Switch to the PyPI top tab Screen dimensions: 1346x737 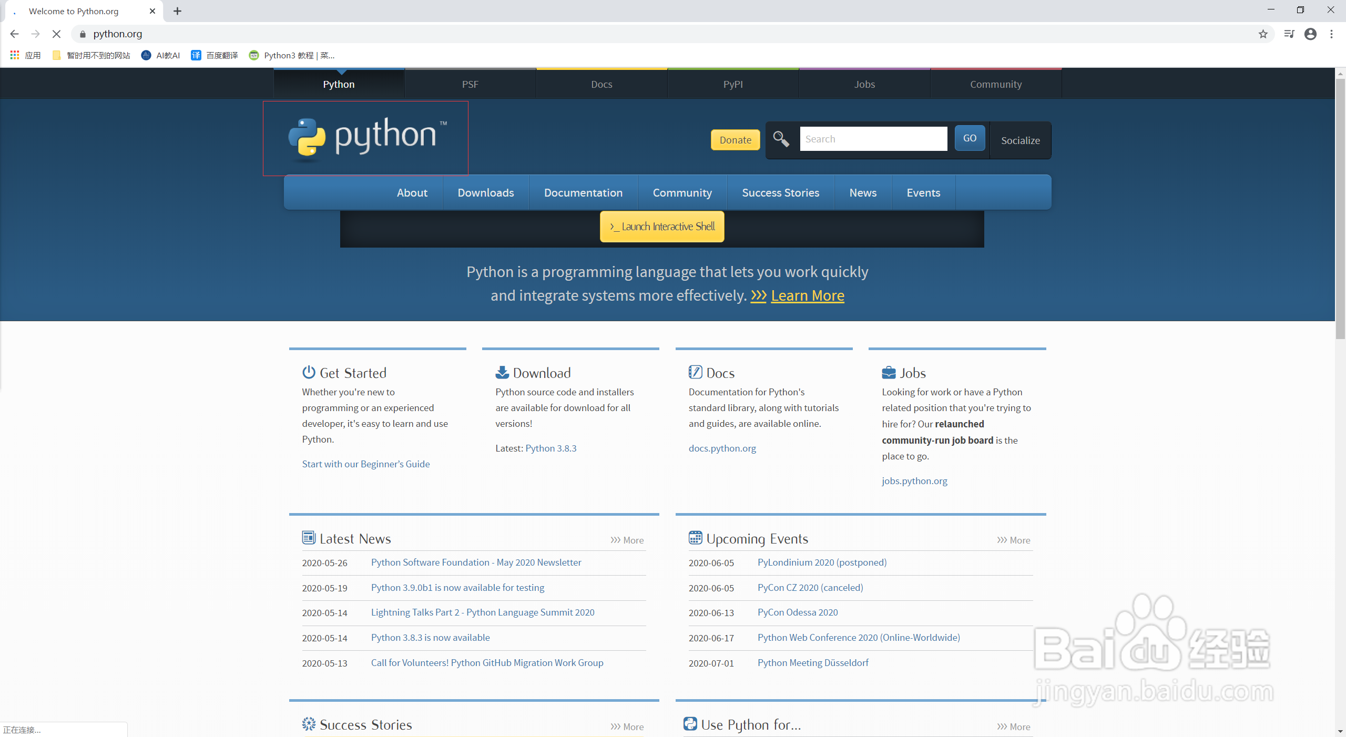coord(733,84)
